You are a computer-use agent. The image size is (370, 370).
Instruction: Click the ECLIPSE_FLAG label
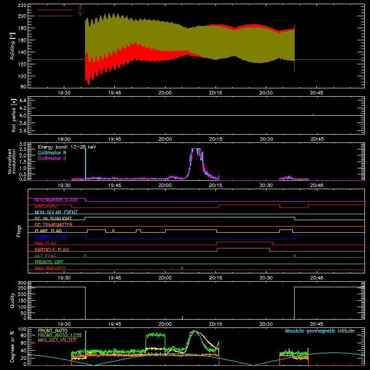(50, 237)
